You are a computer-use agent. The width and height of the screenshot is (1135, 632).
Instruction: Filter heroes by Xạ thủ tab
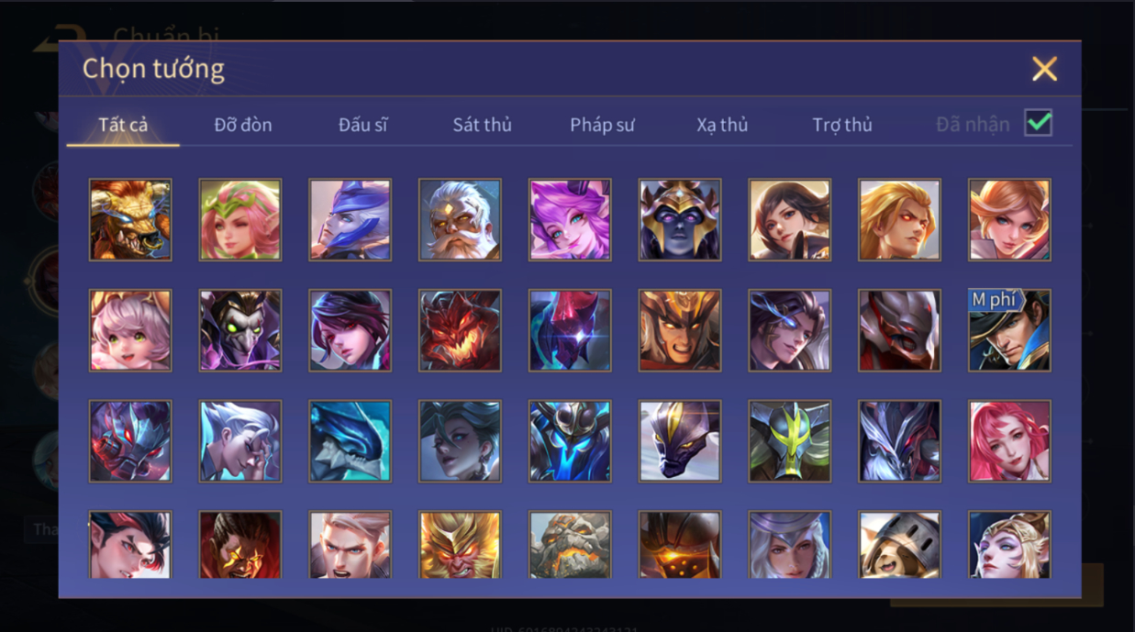(x=722, y=125)
